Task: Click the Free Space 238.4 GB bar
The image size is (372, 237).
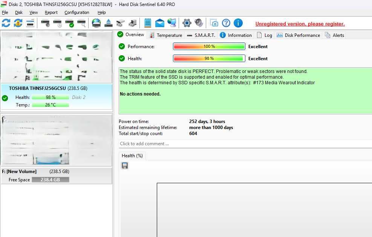Action: pyautogui.click(x=51, y=180)
